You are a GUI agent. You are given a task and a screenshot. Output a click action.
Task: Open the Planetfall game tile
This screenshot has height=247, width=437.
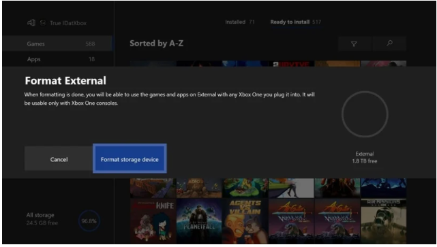(199, 221)
